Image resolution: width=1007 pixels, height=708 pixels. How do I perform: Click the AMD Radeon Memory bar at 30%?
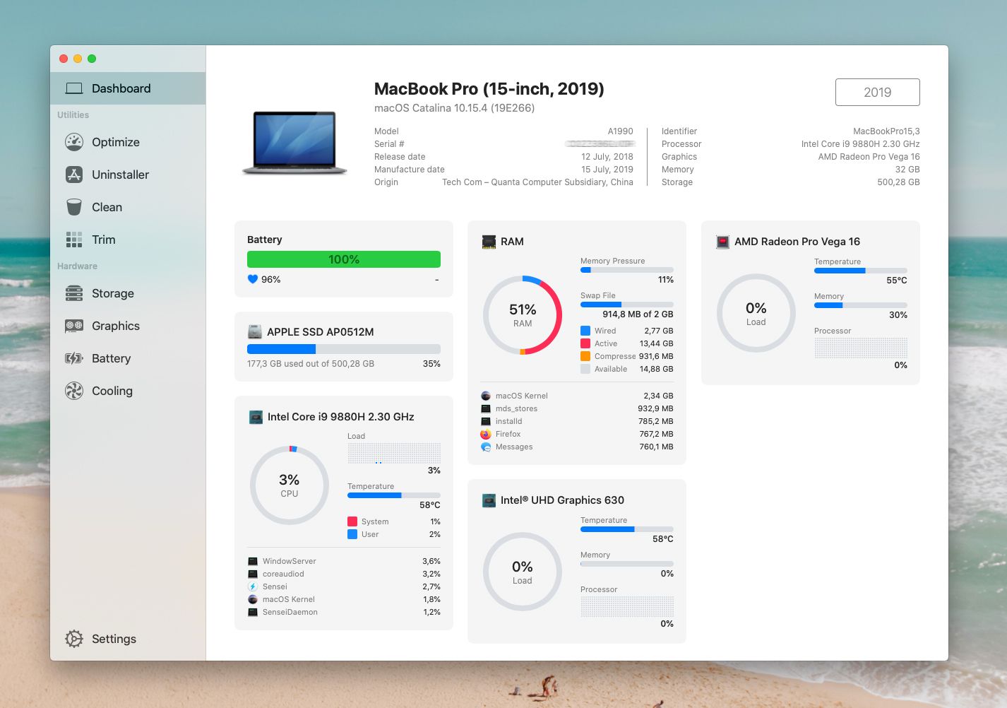(x=861, y=305)
